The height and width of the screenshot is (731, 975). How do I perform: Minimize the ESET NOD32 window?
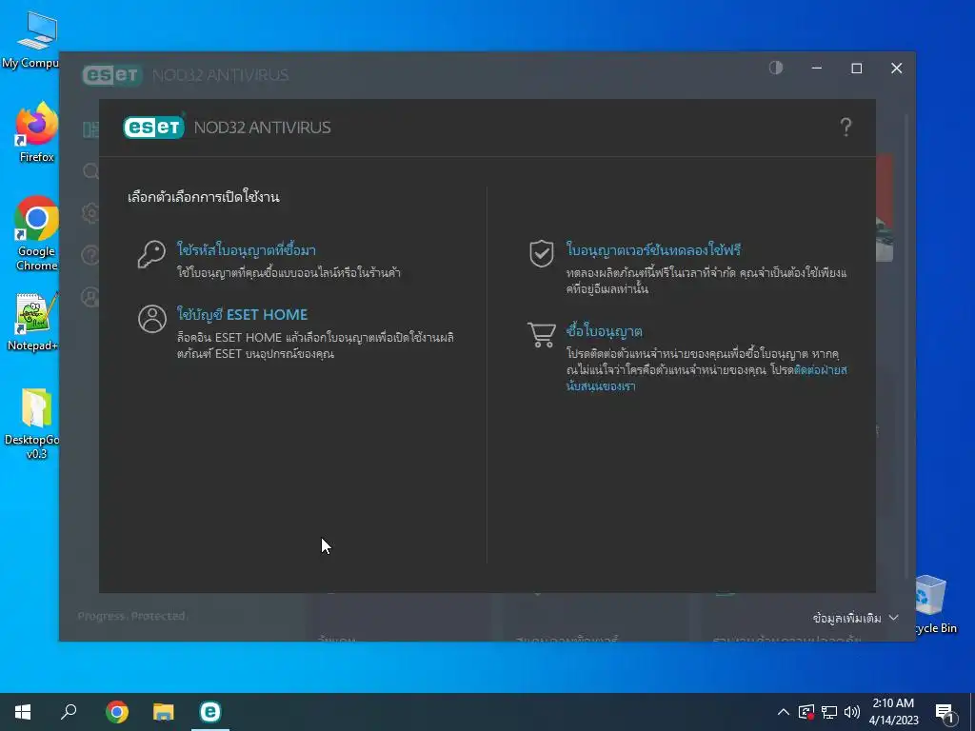point(816,69)
